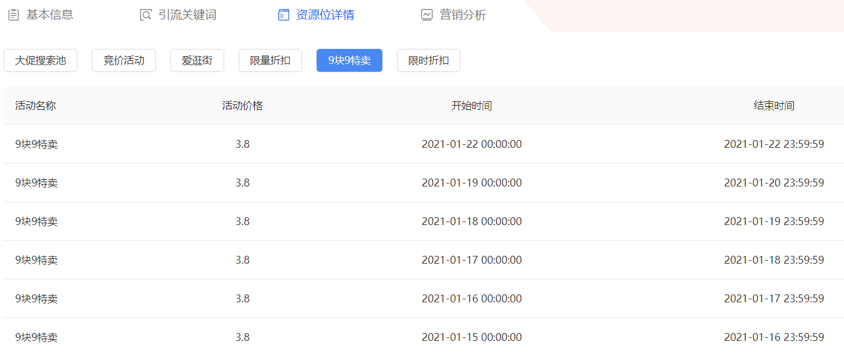Click the clipboard icon beside 基本信息
Screen dimensions: 844x356
coord(13,15)
